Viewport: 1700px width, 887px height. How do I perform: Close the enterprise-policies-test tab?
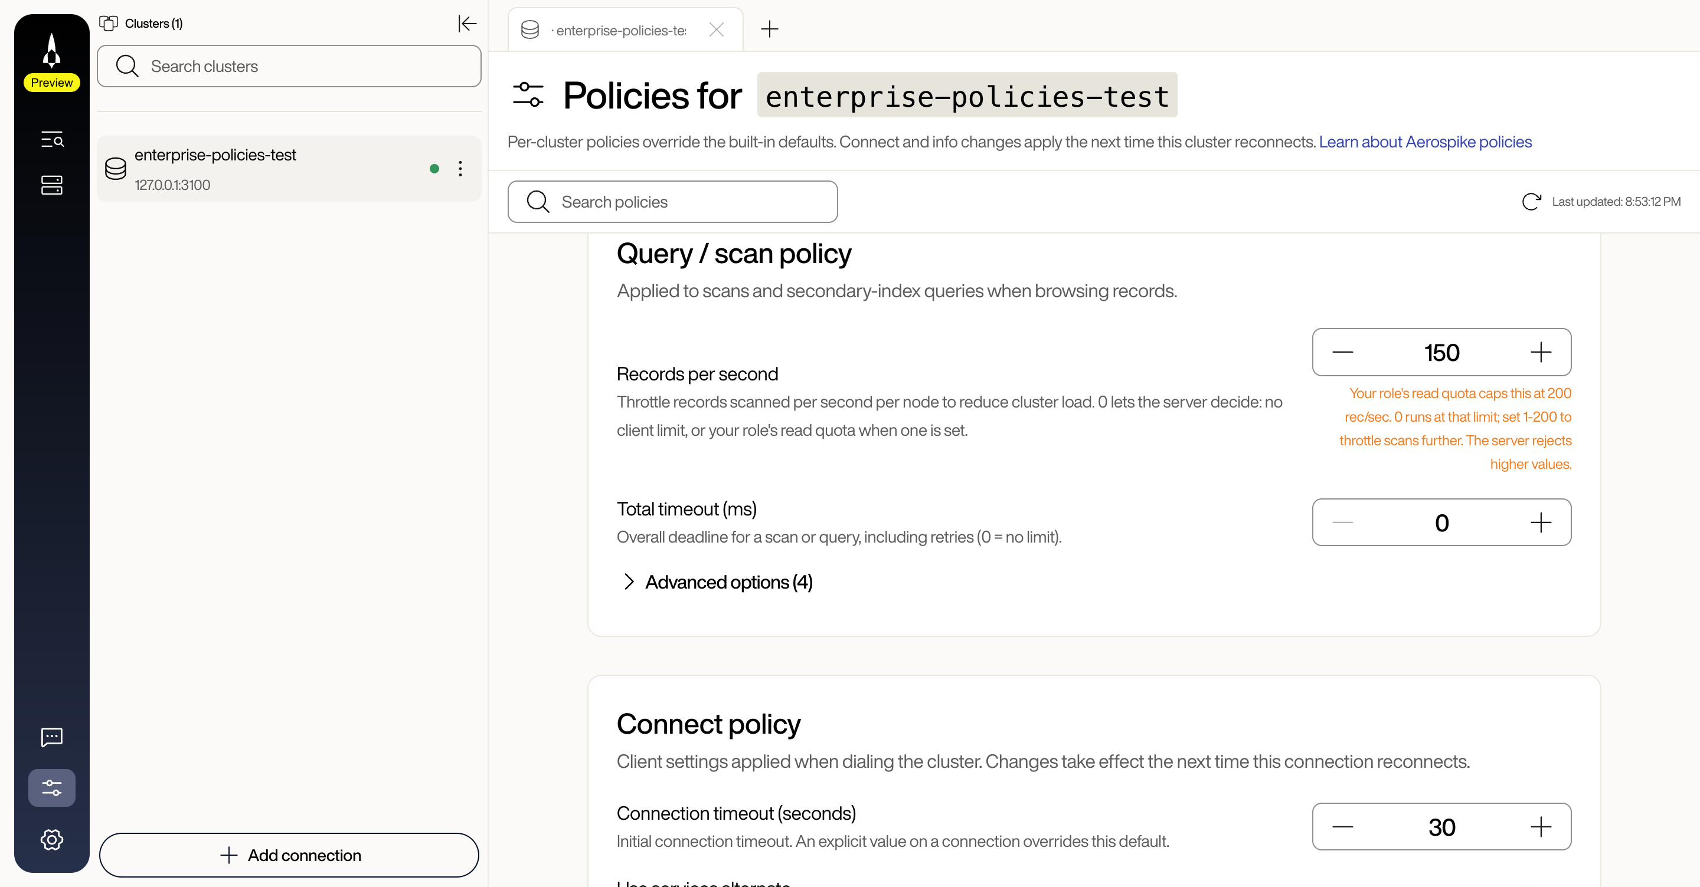tap(717, 29)
